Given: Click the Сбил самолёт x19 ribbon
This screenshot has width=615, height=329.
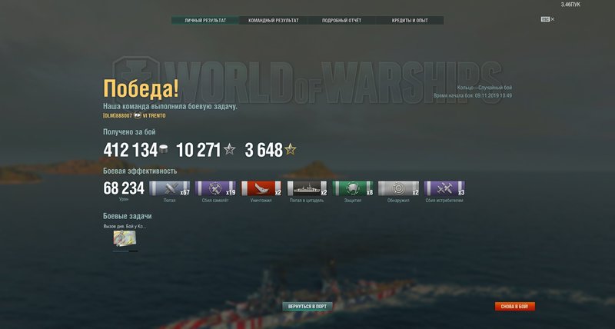Looking at the screenshot, I should pos(215,188).
